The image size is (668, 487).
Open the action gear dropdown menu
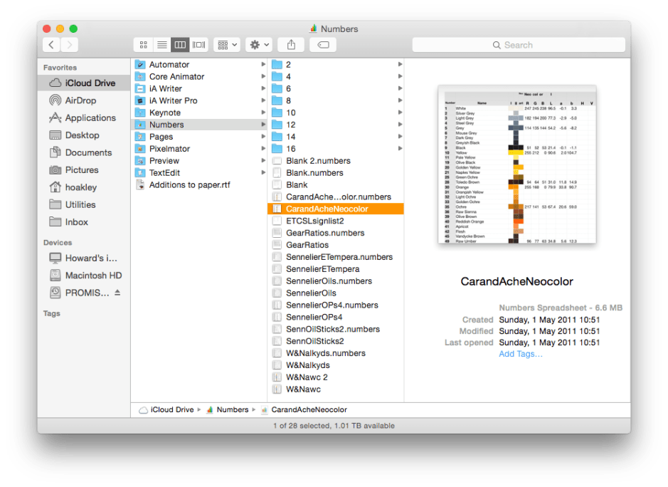[x=257, y=44]
